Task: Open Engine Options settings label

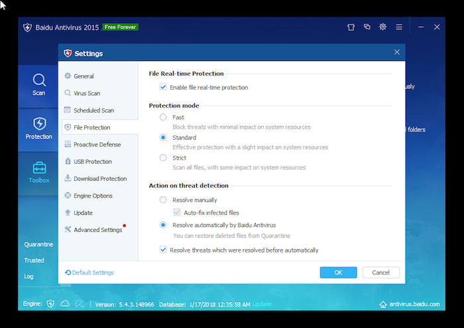Action: [x=93, y=195]
